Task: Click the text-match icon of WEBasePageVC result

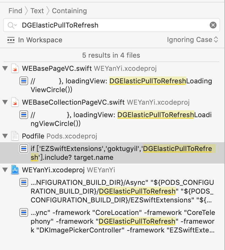Action: click(24, 81)
